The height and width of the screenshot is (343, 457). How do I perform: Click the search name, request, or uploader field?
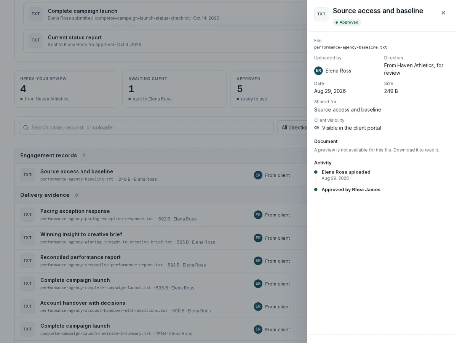146,128
